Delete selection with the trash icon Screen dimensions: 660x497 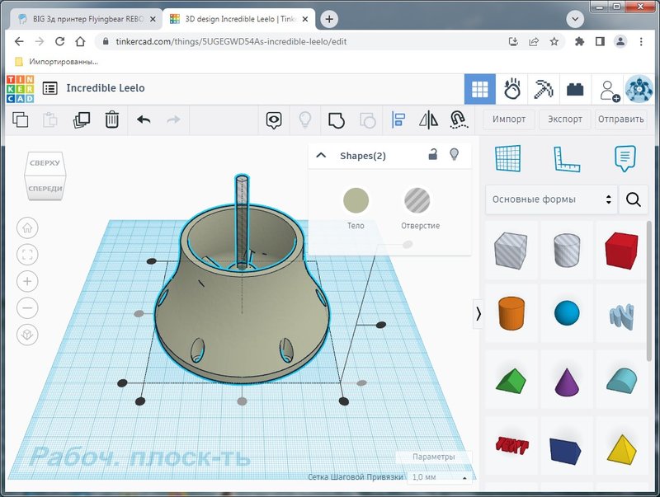click(x=112, y=120)
